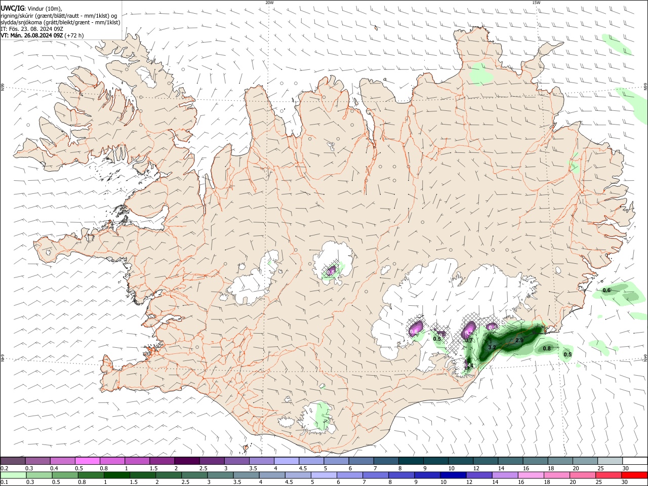Click the '0.4' label in the snow legend
Viewport: 648px width, 486px height.
pos(54,468)
